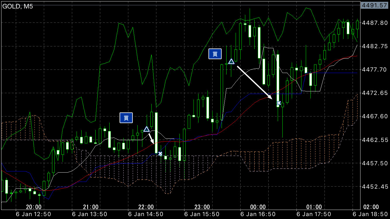Select the 00:00 time axis label
Screen dimensions: 390x219
(258, 207)
